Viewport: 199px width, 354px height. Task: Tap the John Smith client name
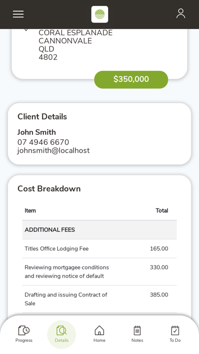(37, 132)
